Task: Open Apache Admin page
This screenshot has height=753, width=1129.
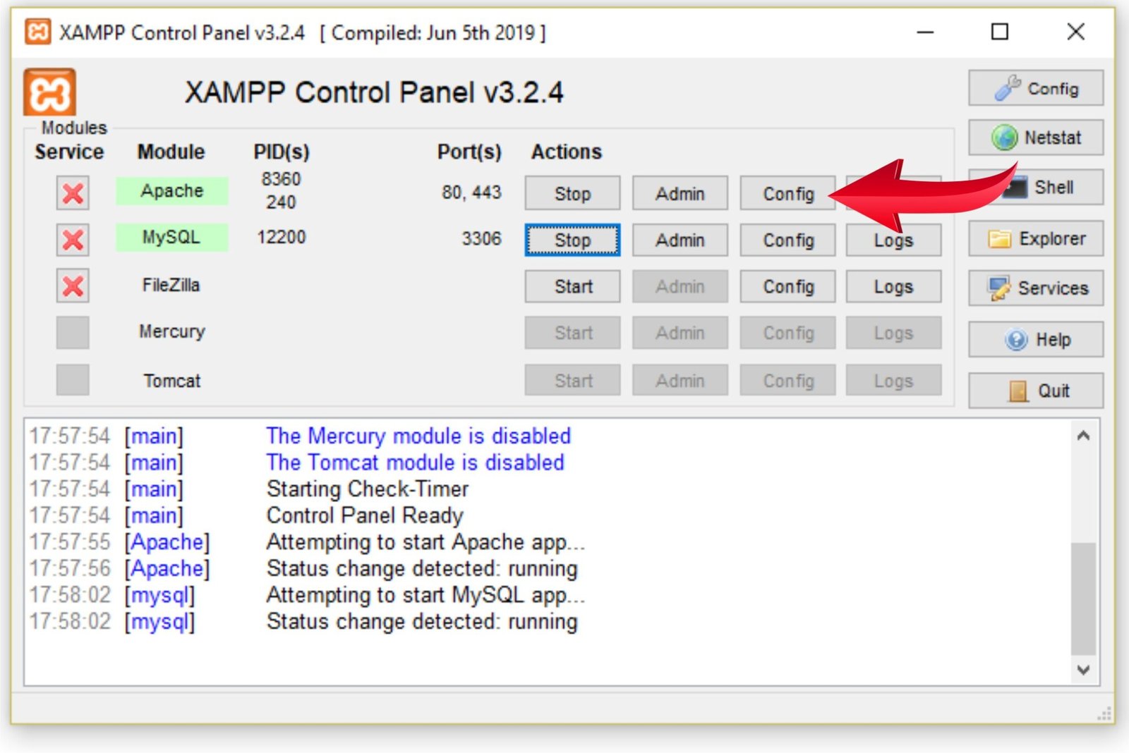Action: point(680,193)
